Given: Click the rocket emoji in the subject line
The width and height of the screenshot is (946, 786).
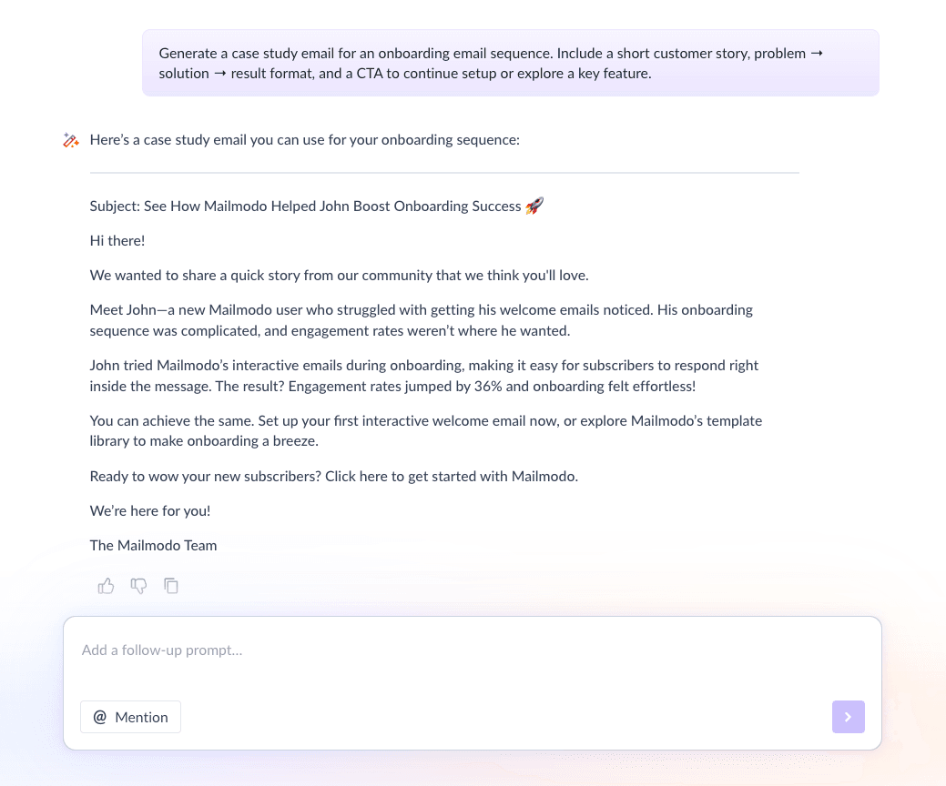Looking at the screenshot, I should coord(534,206).
